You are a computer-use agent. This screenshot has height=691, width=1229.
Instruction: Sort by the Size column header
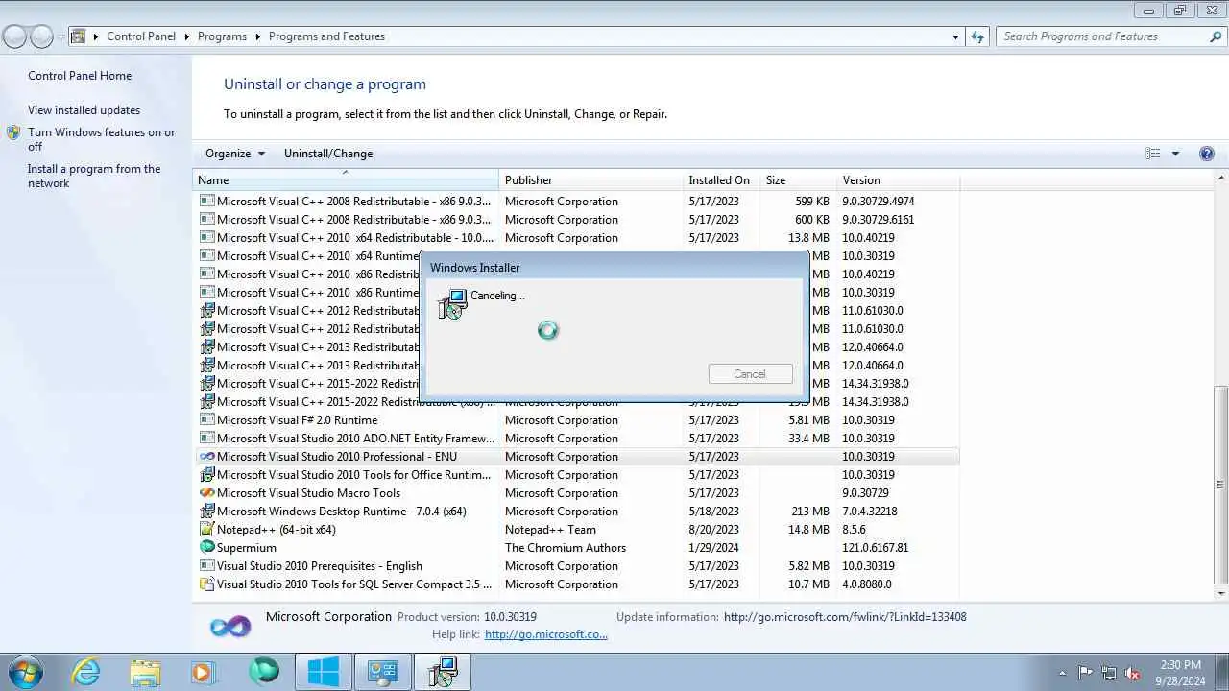point(798,180)
